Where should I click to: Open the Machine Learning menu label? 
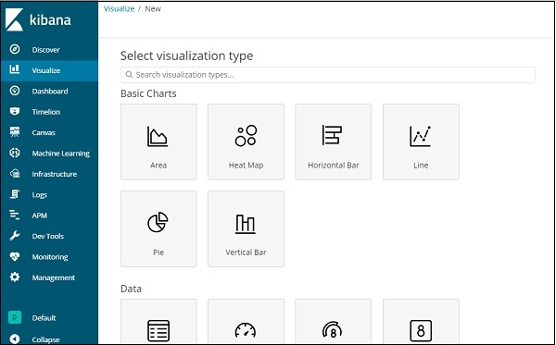click(x=60, y=154)
